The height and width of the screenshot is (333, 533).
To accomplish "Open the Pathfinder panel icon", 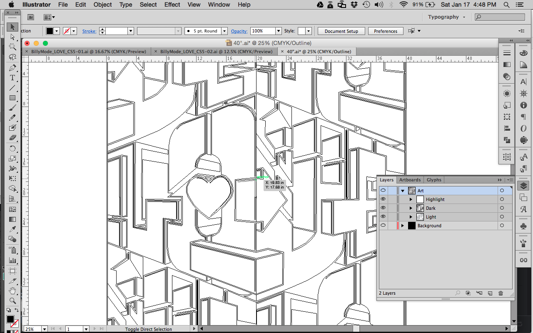I will click(x=507, y=140).
